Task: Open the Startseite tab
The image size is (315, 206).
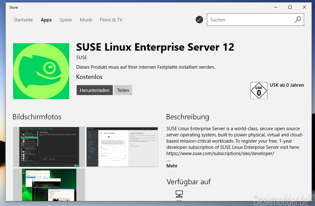Action: point(23,20)
